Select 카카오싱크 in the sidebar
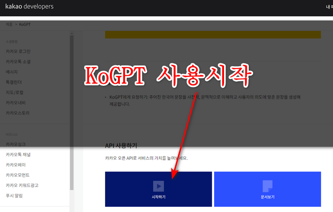This screenshot has width=333, height=212. (16, 144)
